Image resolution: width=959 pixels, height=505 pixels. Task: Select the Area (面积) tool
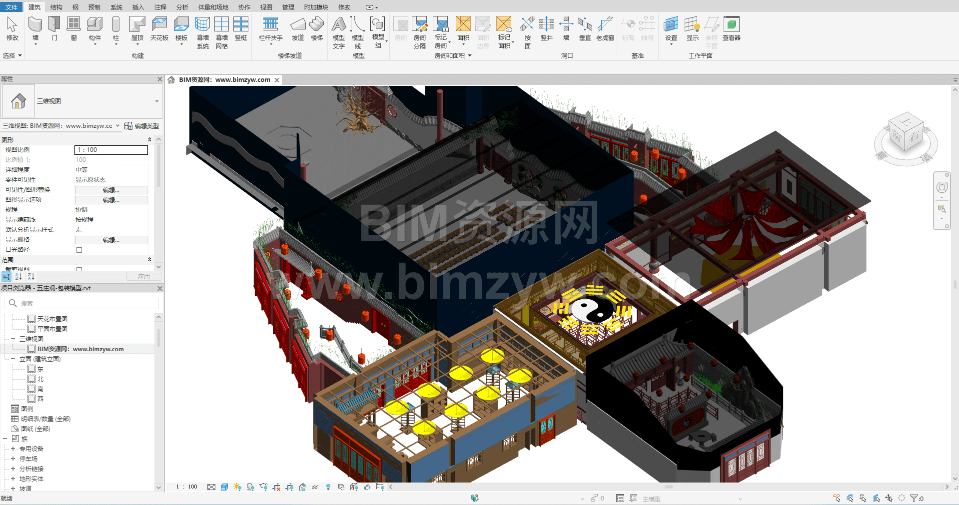click(x=463, y=29)
